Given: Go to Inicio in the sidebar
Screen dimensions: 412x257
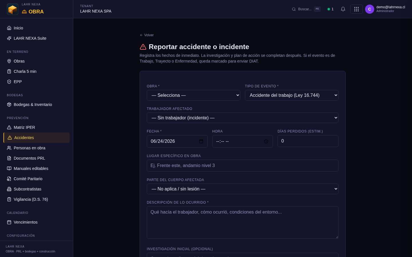Looking at the screenshot, I should [x=37, y=28].
